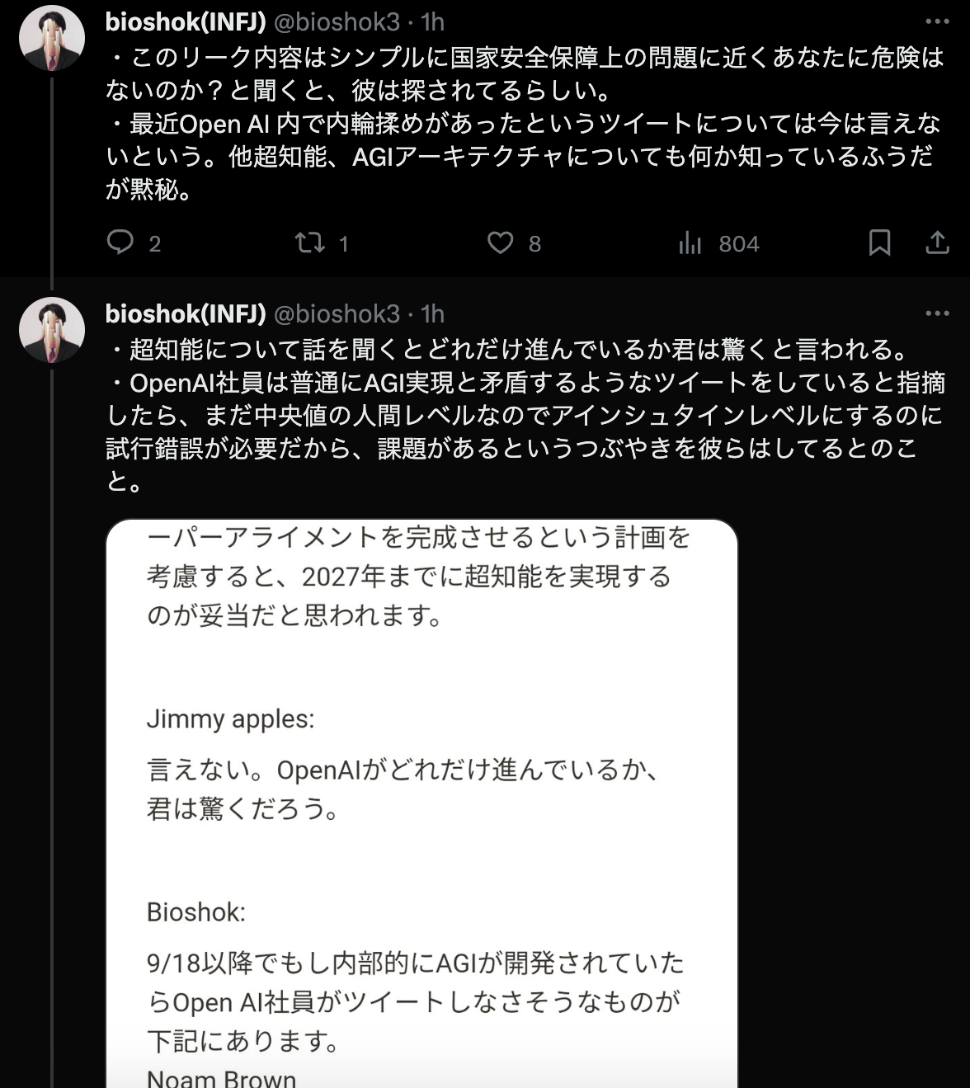Open bioshok(INFJ) profile name on second tweet
This screenshot has width=970, height=1088.
(186, 313)
